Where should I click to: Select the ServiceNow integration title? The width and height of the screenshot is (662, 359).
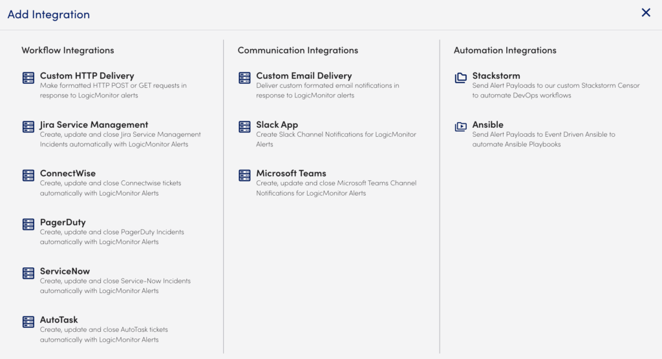point(65,271)
